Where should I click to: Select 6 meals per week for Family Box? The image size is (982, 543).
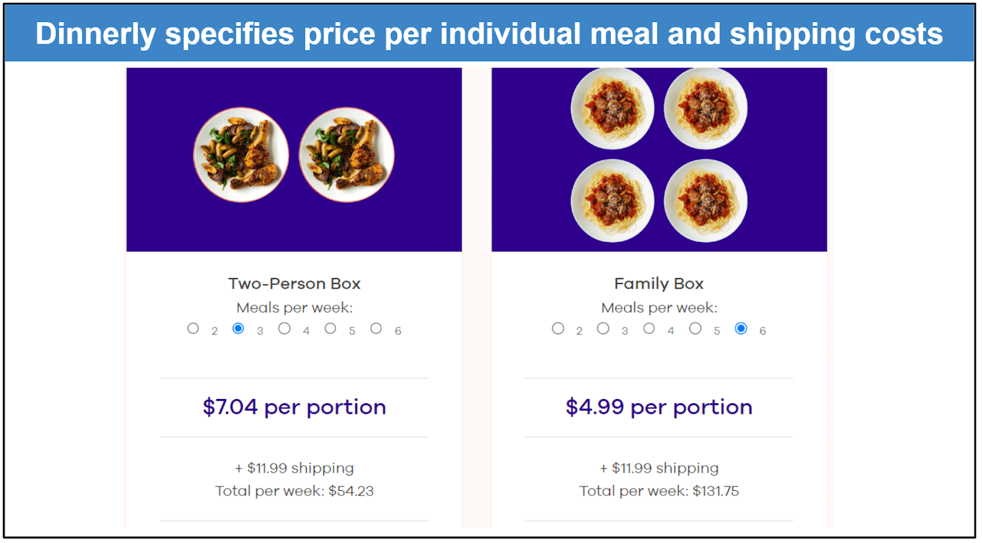[741, 328]
